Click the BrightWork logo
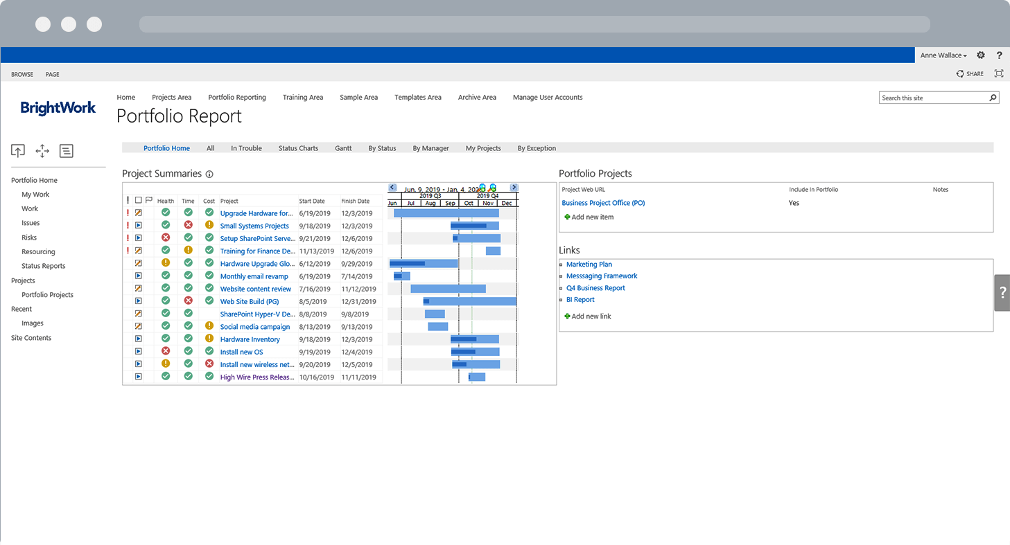Image resolution: width=1010 pixels, height=545 pixels. click(58, 108)
